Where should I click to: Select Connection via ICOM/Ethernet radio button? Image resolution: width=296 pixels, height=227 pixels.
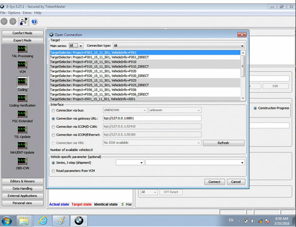point(53,135)
